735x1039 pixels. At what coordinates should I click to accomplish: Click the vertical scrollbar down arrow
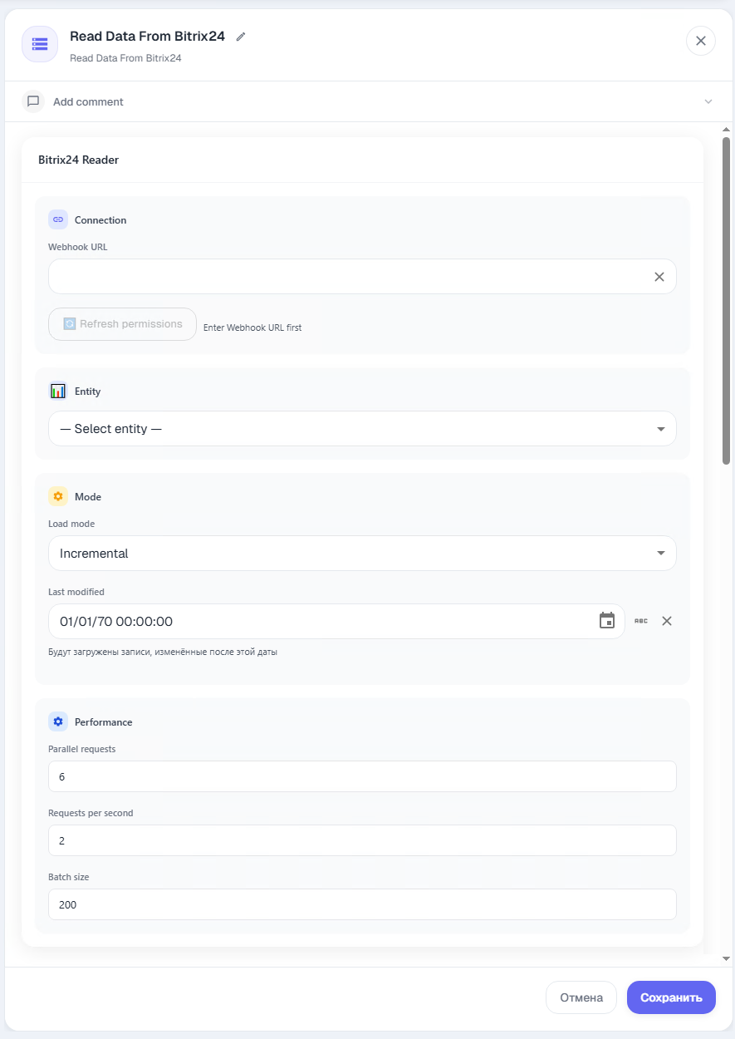(726, 958)
